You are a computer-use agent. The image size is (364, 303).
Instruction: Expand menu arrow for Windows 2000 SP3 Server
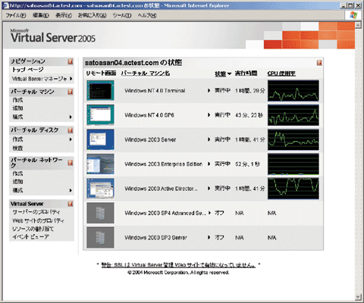coord(209,237)
